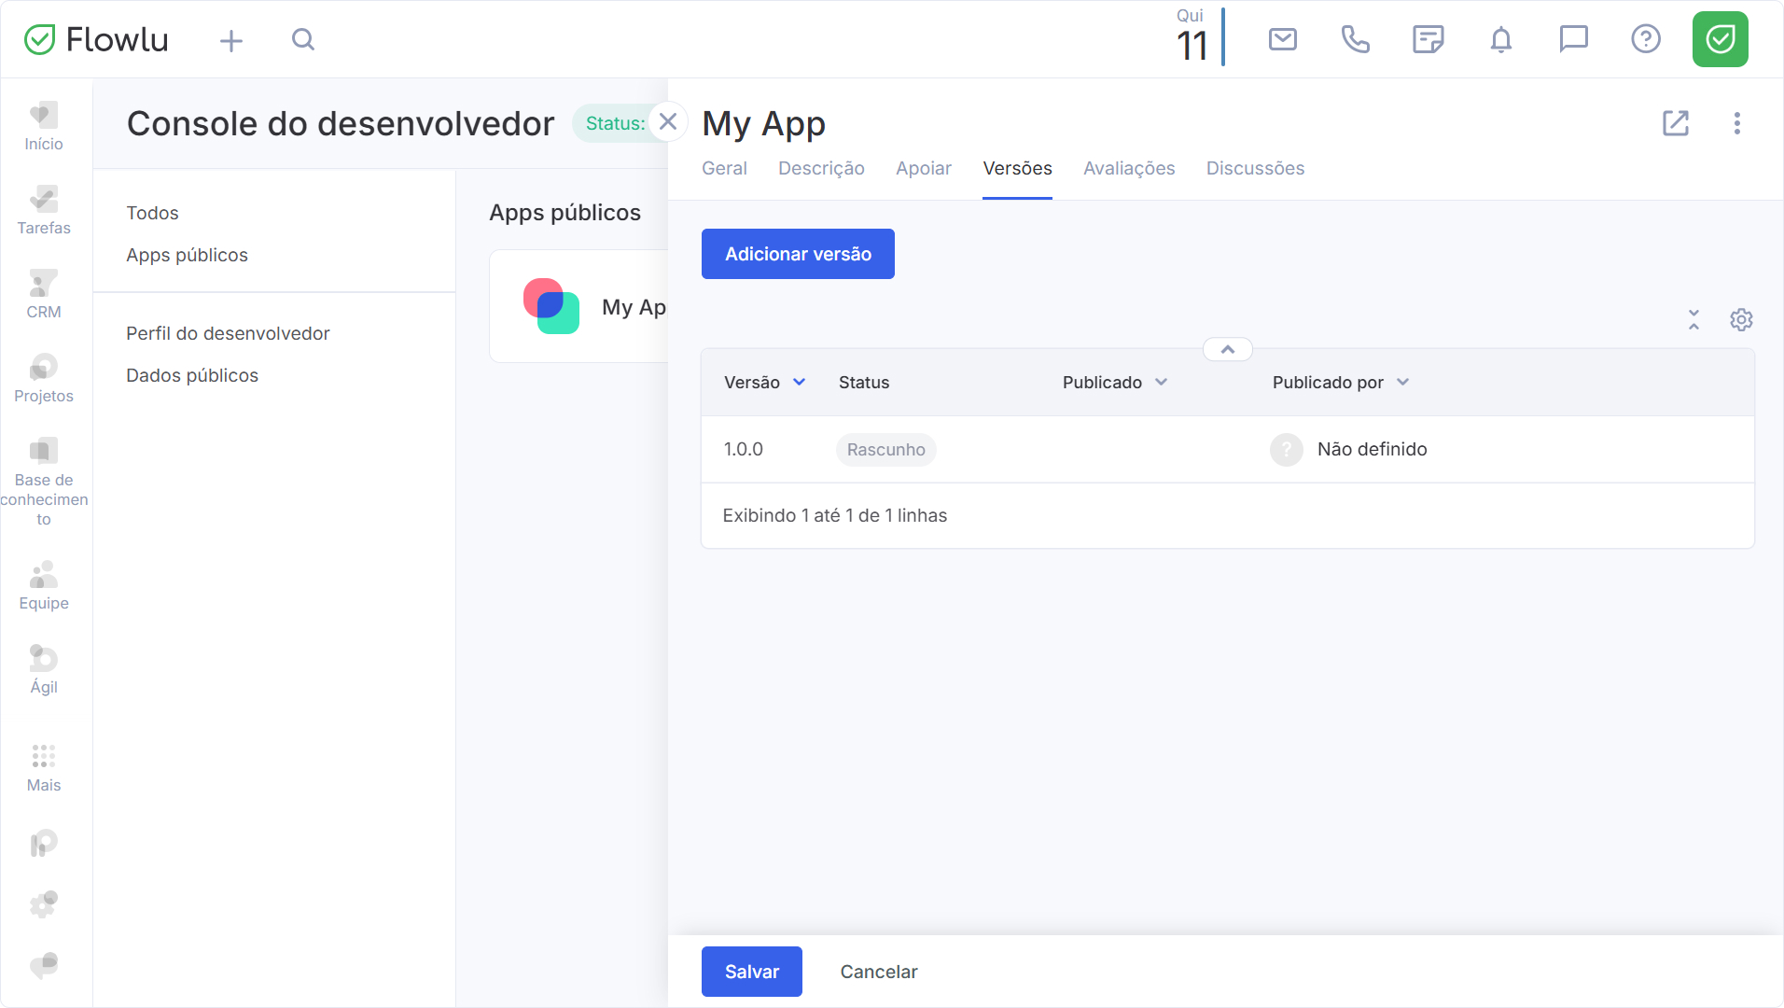The width and height of the screenshot is (1784, 1008).
Task: Open the mail inbox icon
Action: point(1283,39)
